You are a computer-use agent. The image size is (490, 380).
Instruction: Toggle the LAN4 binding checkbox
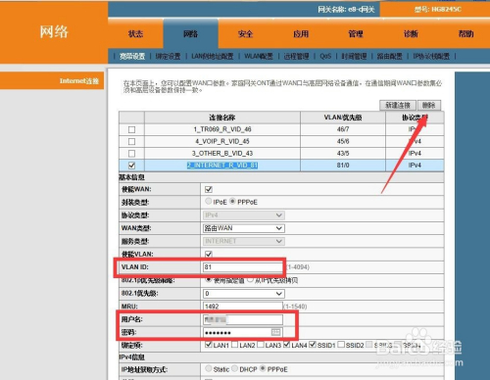pos(286,345)
